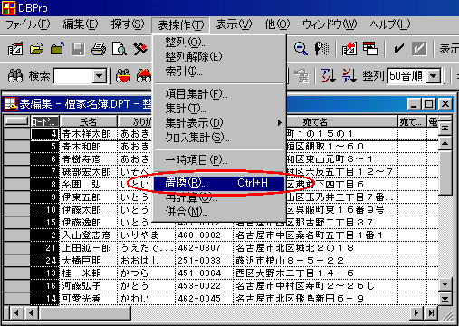Click the binoculars search icon
Image resolution: width=459 pixels, height=326 pixels.
(15, 76)
